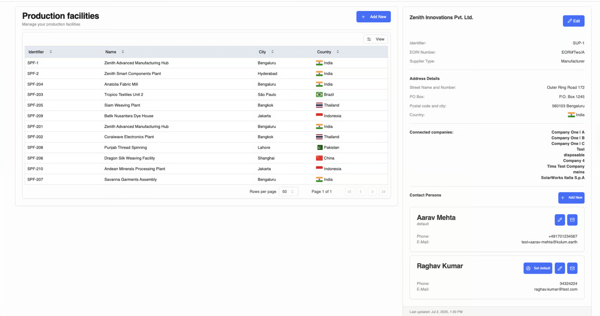
Task: Go to the next page arrow
Action: pos(372,192)
